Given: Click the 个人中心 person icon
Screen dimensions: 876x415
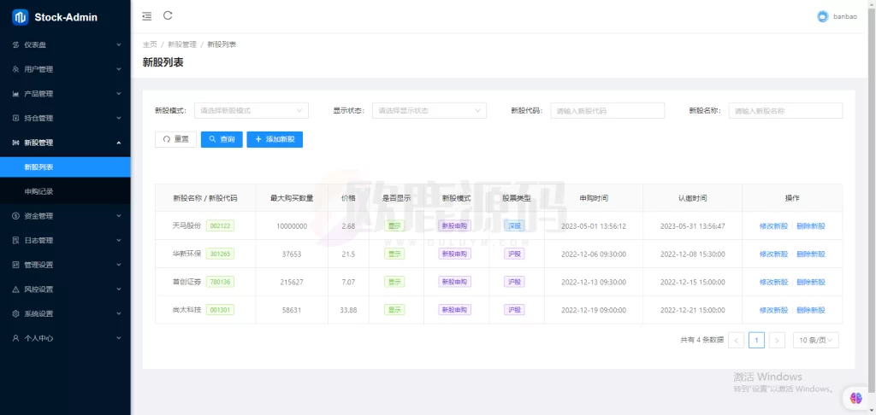Looking at the screenshot, I should click(15, 338).
